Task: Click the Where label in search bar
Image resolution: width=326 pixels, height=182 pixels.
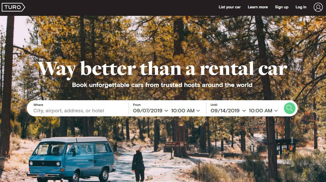Action: (x=38, y=105)
